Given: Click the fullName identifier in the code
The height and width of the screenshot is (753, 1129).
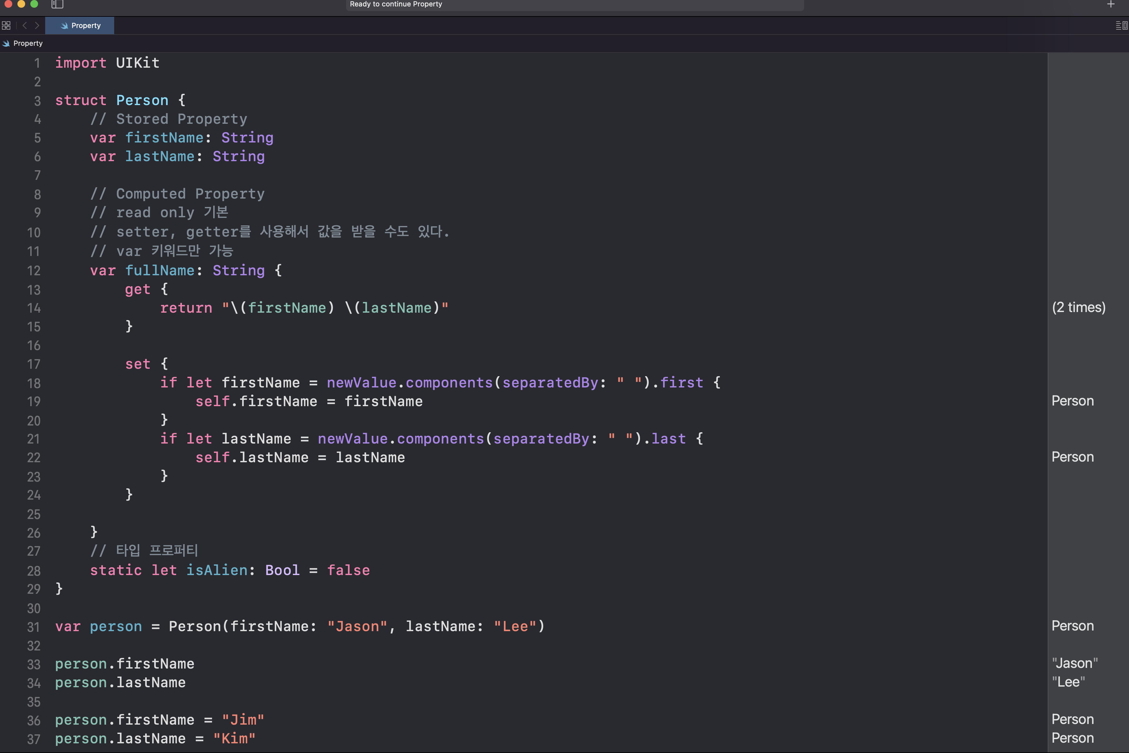Looking at the screenshot, I should click(x=159, y=270).
